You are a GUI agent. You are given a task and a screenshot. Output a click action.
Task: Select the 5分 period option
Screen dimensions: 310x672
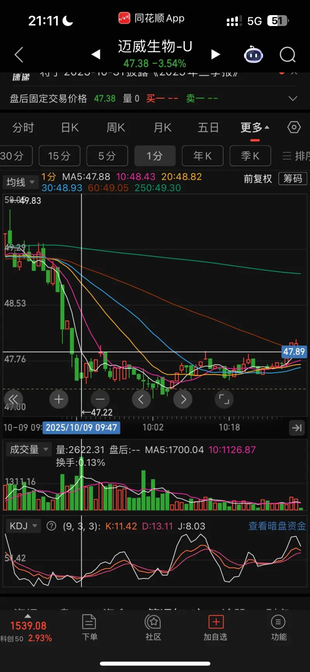107,156
